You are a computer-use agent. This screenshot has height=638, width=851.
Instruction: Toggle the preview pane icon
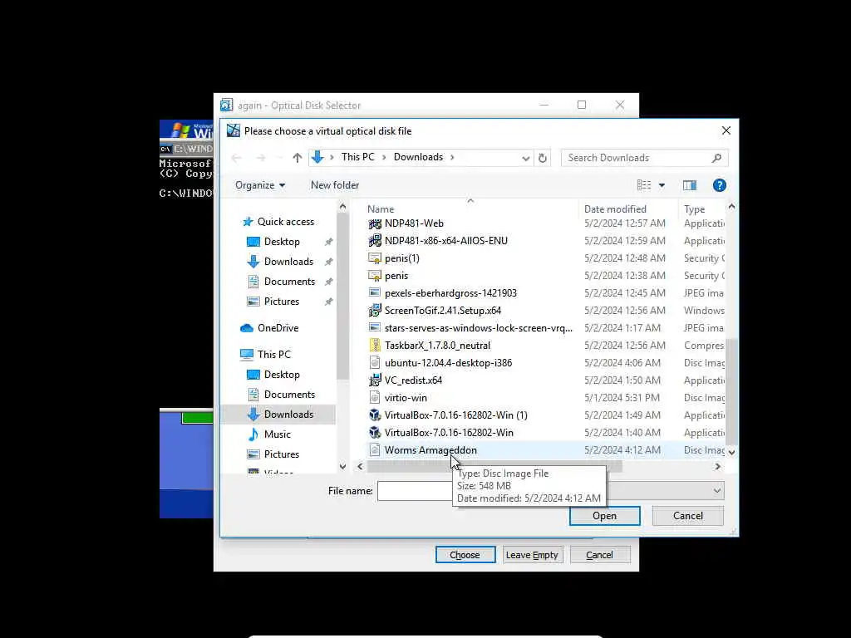(x=689, y=185)
